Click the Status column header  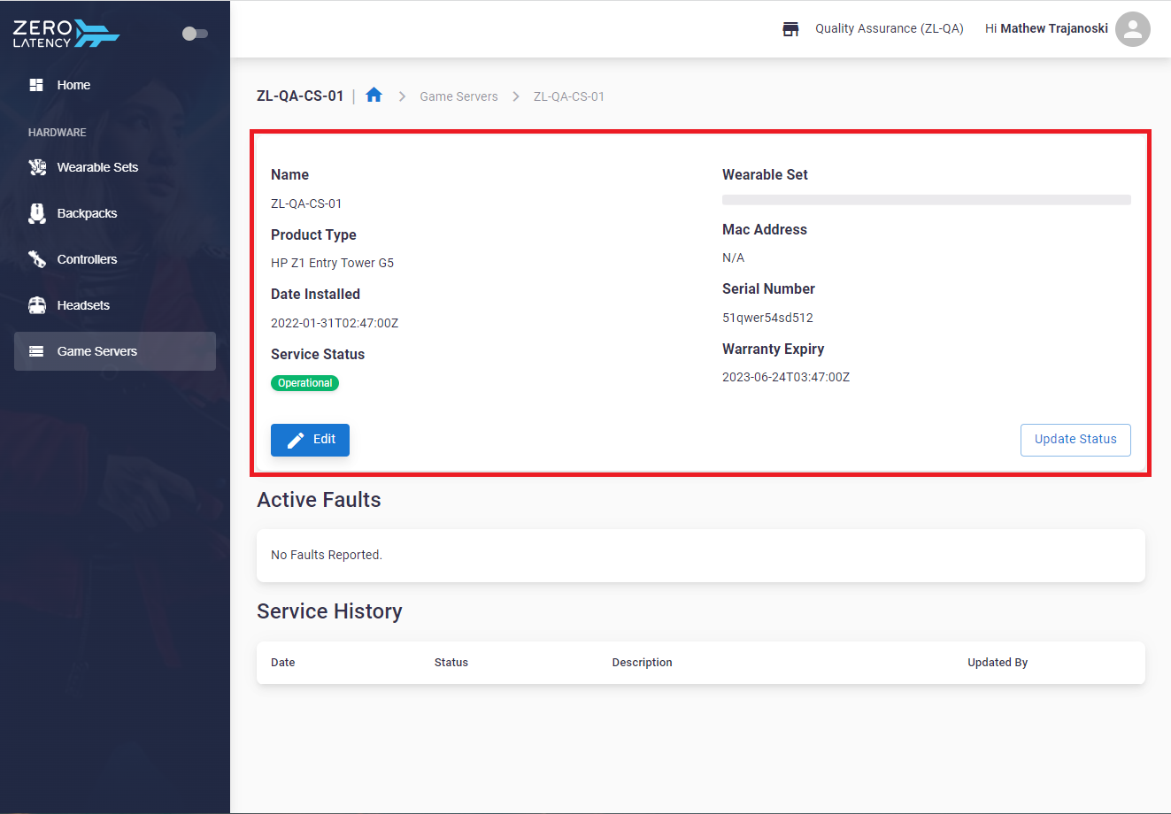pyautogui.click(x=451, y=662)
